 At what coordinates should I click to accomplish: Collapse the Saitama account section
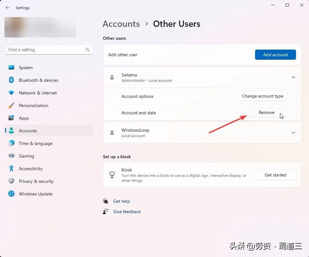[294, 77]
